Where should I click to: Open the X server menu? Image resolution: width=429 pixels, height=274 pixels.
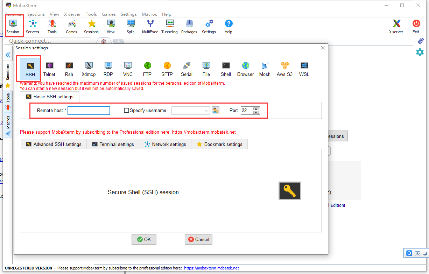tap(72, 14)
